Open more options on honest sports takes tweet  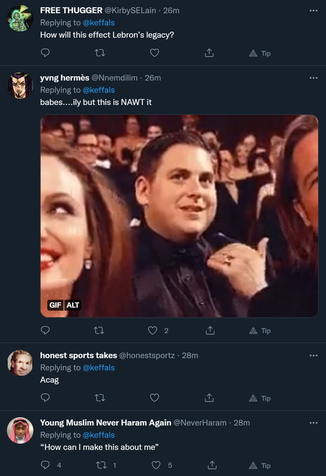pos(313,356)
